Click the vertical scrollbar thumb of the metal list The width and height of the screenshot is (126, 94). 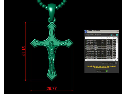click(117, 41)
